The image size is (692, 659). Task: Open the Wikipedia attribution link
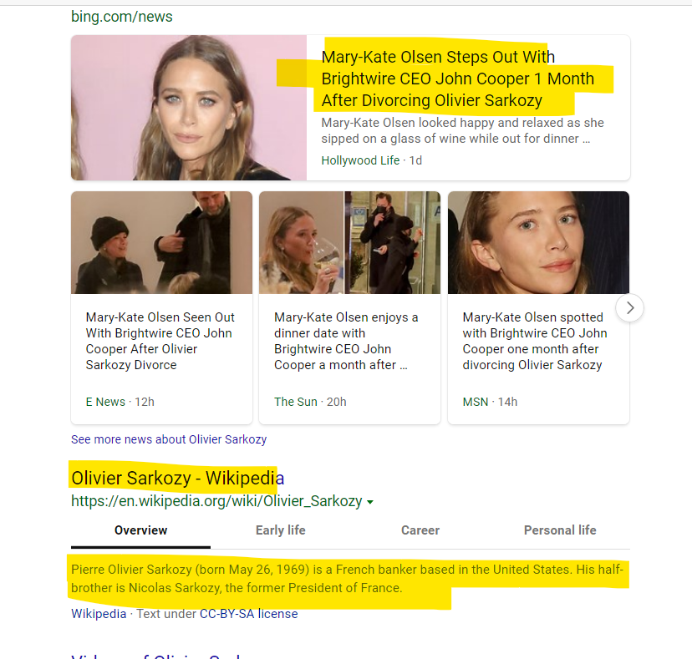[99, 614]
